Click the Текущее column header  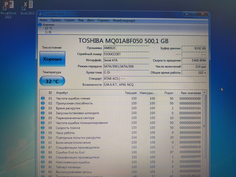pyautogui.click(x=131, y=93)
